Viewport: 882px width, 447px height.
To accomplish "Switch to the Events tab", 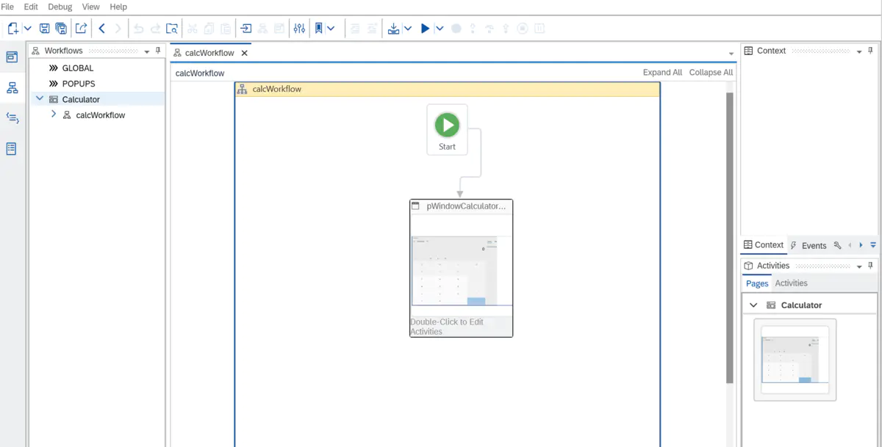I will (808, 245).
